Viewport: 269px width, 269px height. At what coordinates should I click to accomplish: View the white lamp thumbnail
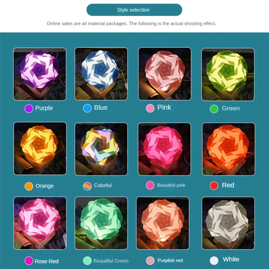point(228,223)
